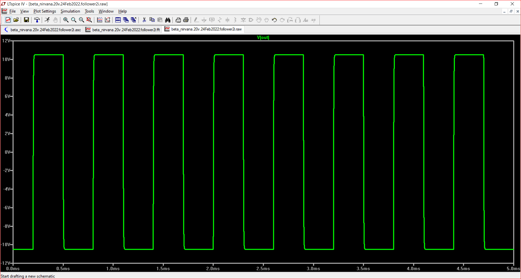Click Zoom full extents crossed magnifier icon
This screenshot has height=279, width=521.
coord(89,20)
